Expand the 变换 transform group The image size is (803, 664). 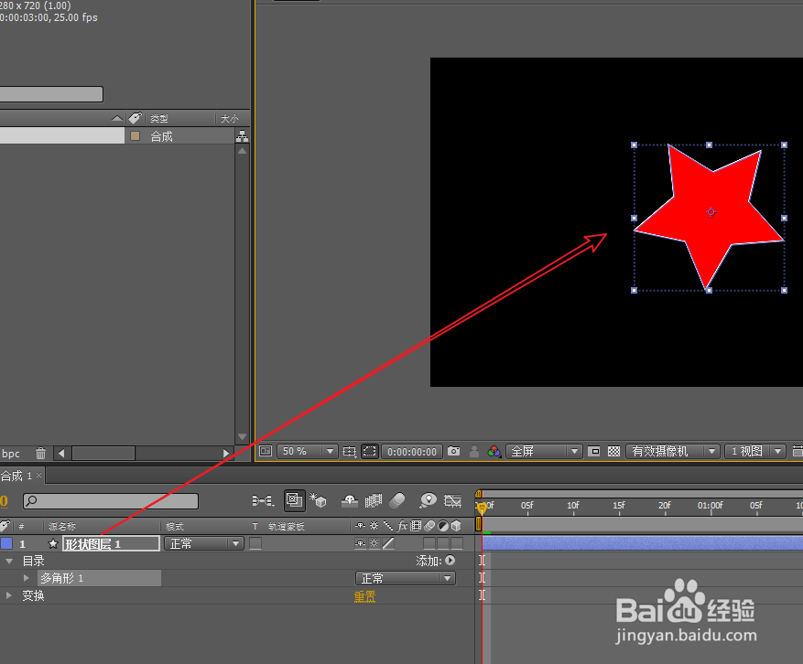[9, 595]
